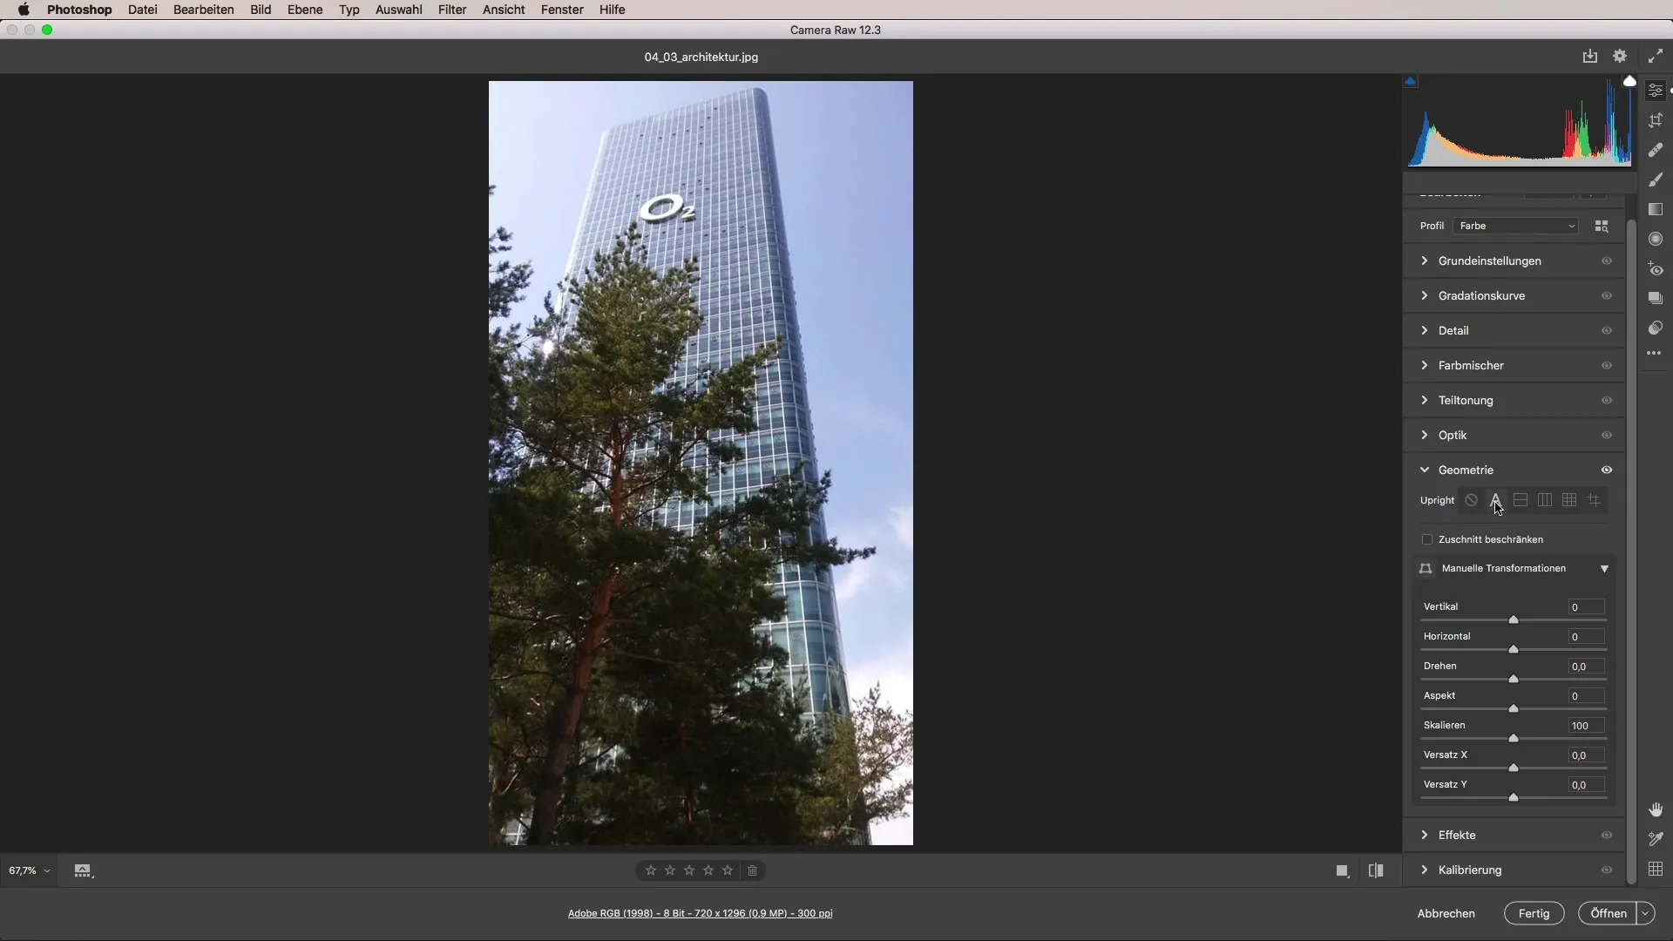
Task: Select the Spot Removal tool
Action: (x=1656, y=150)
